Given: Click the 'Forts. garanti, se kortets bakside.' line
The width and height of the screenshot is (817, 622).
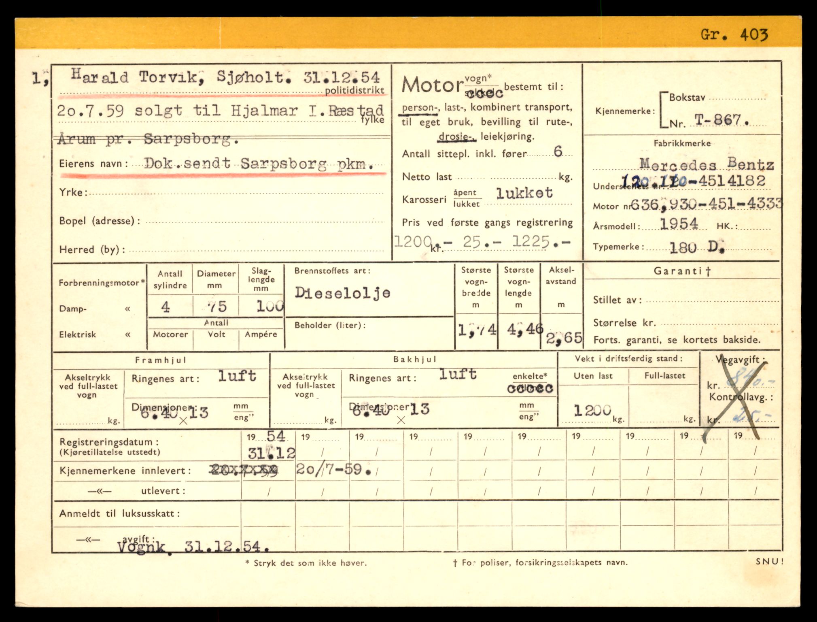Looking at the screenshot, I should tap(677, 340).
